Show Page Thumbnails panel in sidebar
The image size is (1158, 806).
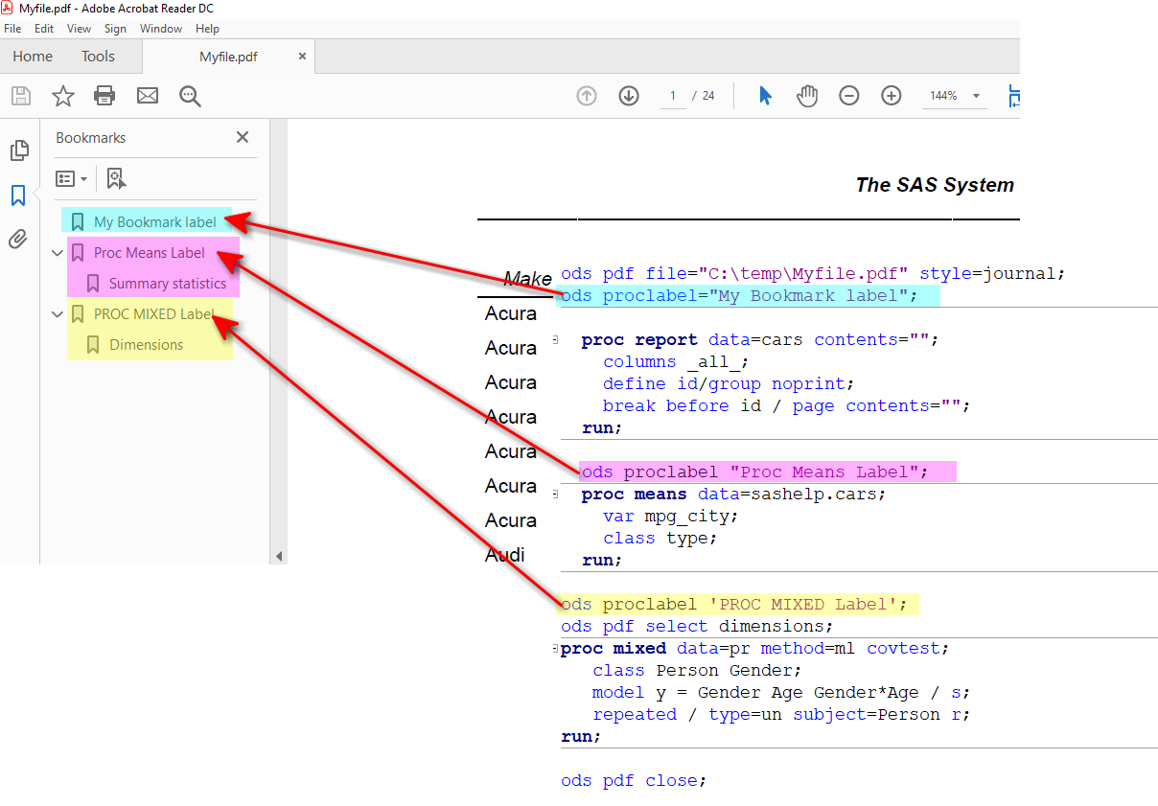18,150
